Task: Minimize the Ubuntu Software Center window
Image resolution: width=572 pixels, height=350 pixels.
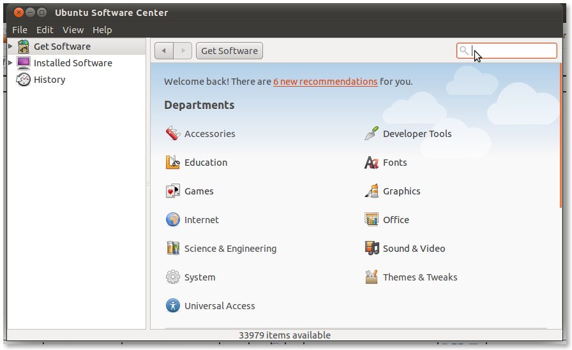Action: coord(30,12)
